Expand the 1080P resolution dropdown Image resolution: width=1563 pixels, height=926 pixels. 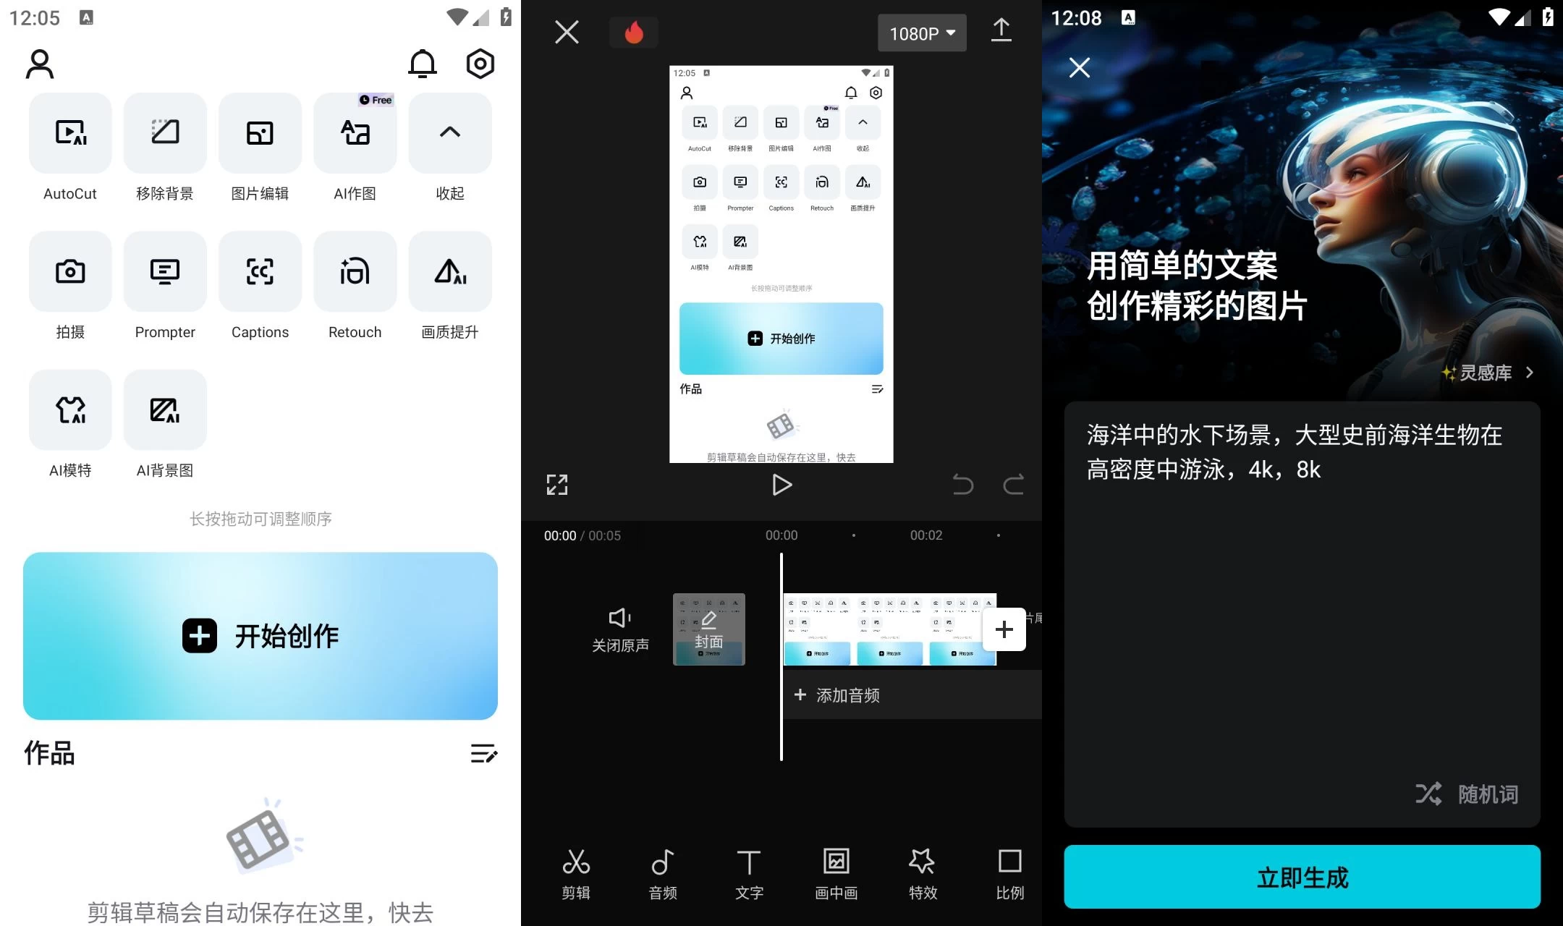[x=921, y=32]
